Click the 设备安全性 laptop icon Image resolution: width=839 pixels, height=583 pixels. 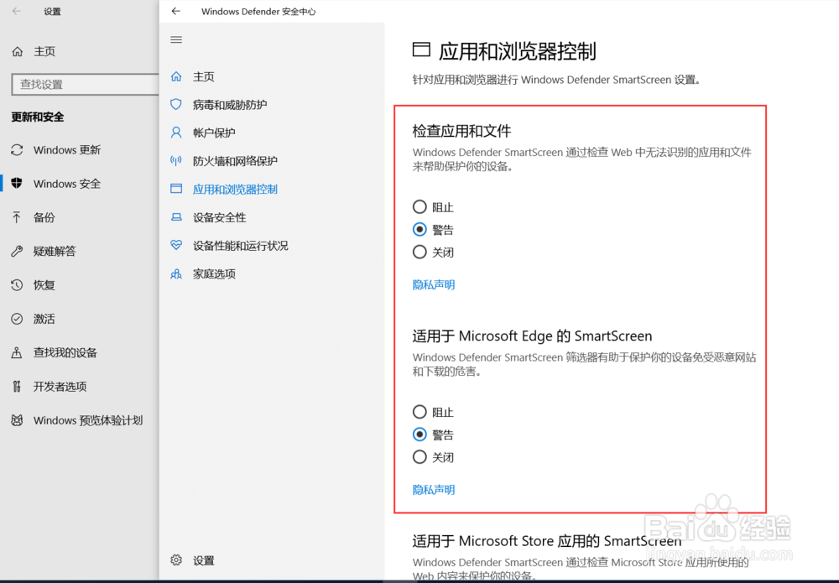tap(176, 217)
